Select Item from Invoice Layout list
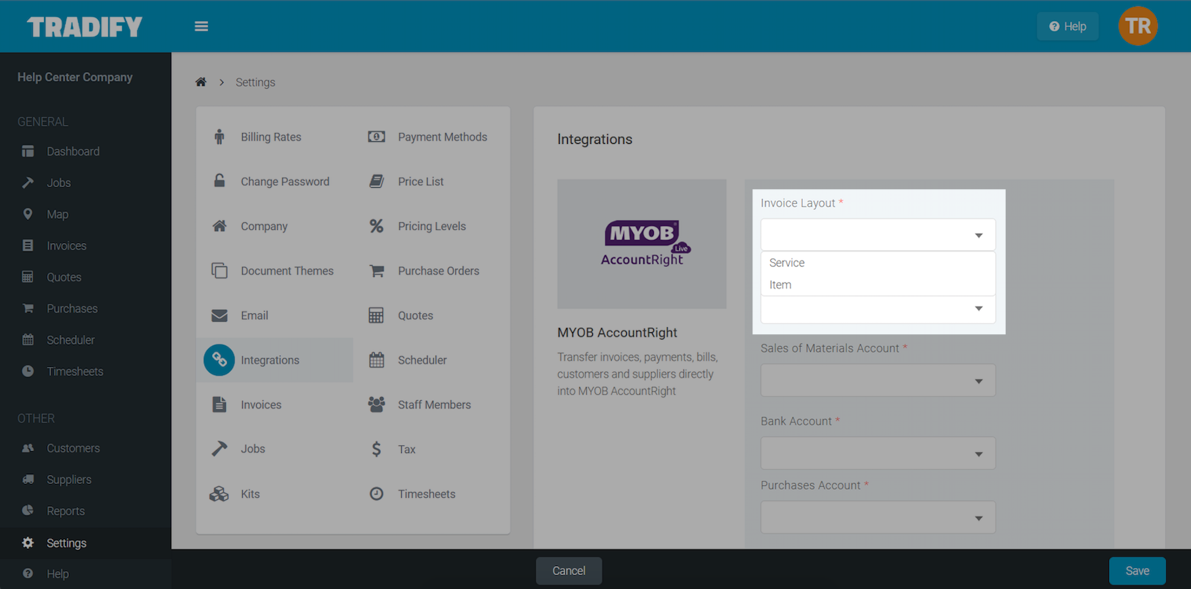 [878, 285]
